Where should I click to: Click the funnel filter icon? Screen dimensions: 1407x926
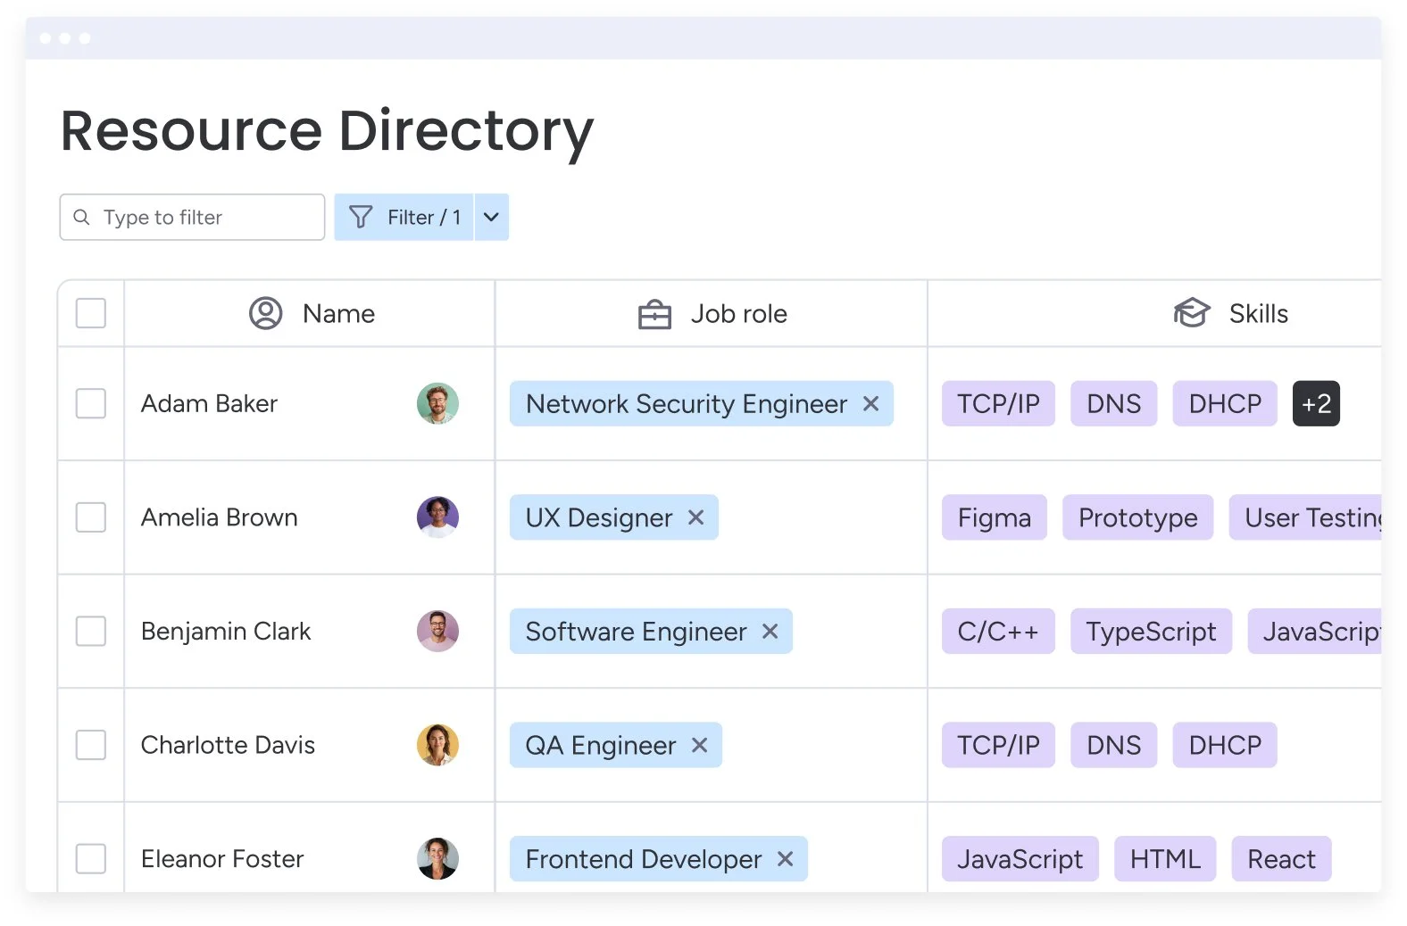click(x=361, y=217)
